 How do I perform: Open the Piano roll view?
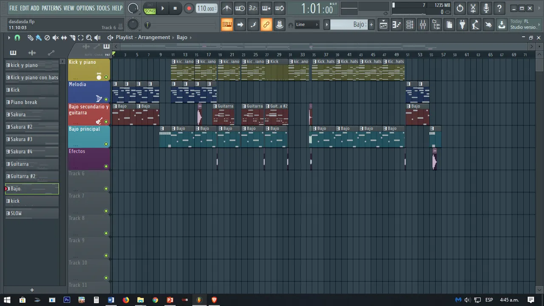pos(397,25)
